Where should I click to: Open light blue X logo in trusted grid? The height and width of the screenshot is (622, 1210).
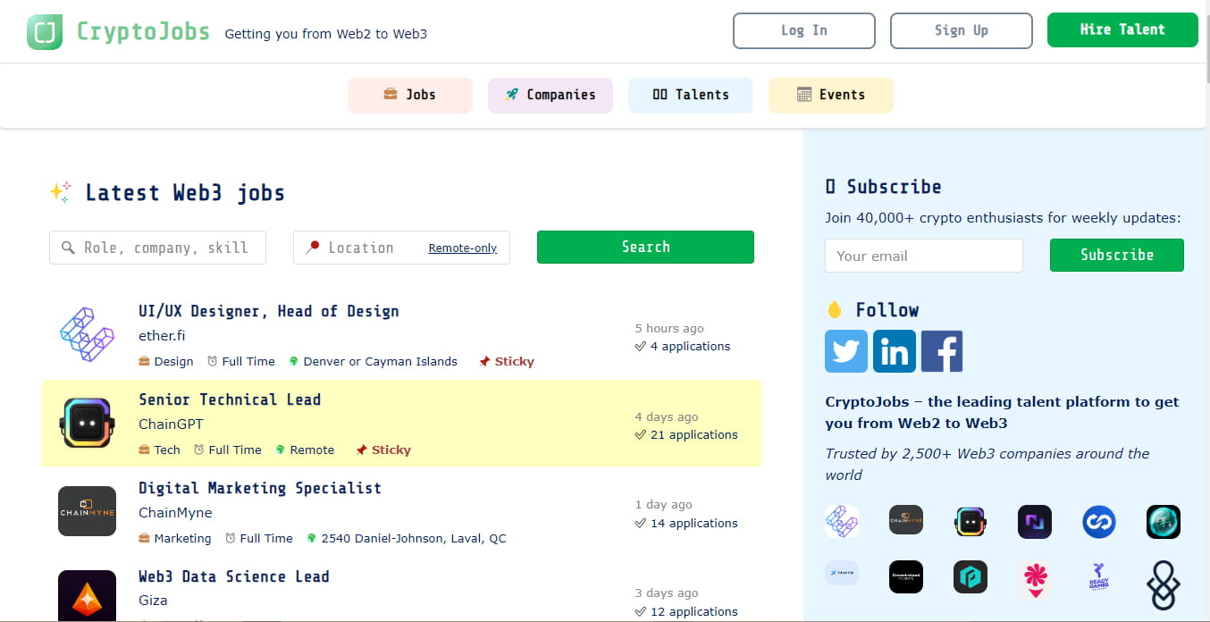(842, 573)
